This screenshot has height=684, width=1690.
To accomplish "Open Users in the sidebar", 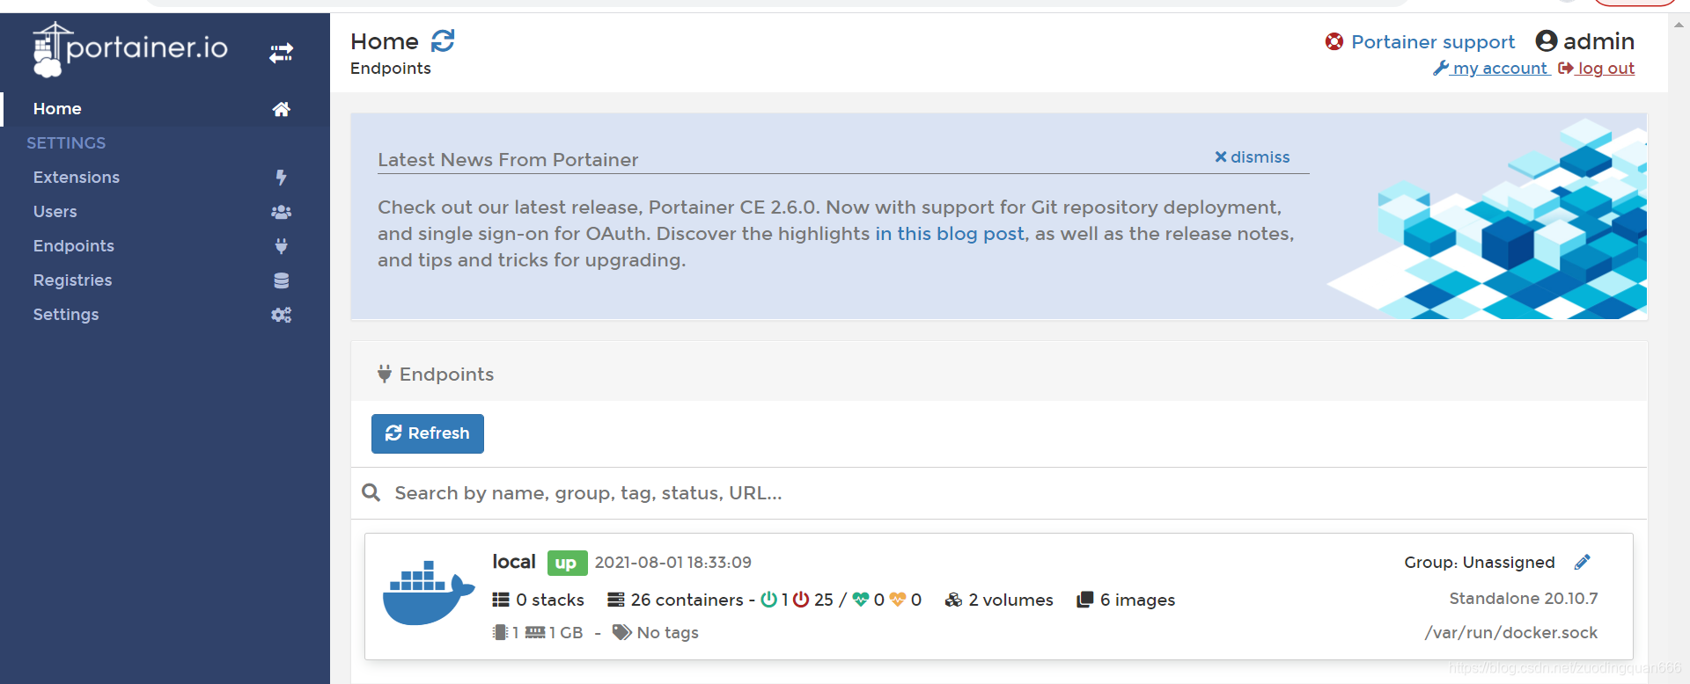I will point(165,212).
